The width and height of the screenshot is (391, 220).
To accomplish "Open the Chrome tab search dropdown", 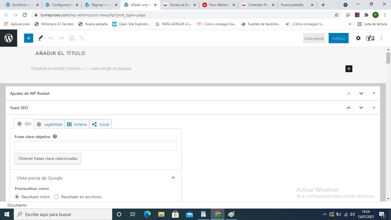I will (345, 5).
